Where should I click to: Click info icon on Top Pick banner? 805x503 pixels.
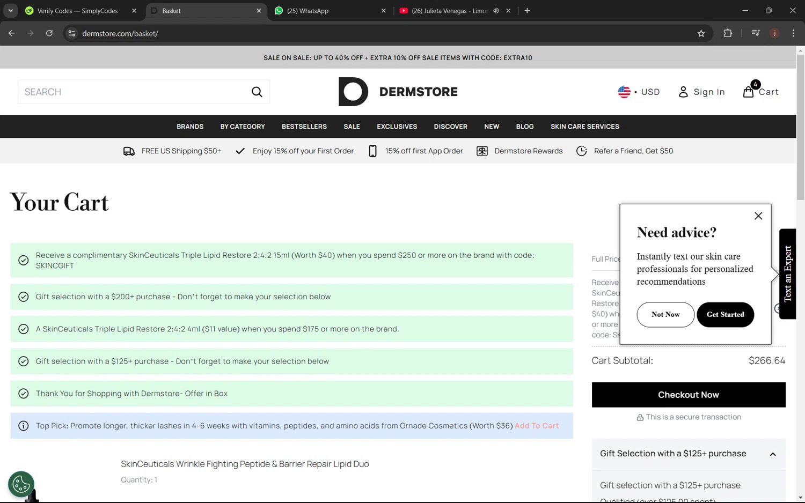pyautogui.click(x=24, y=426)
